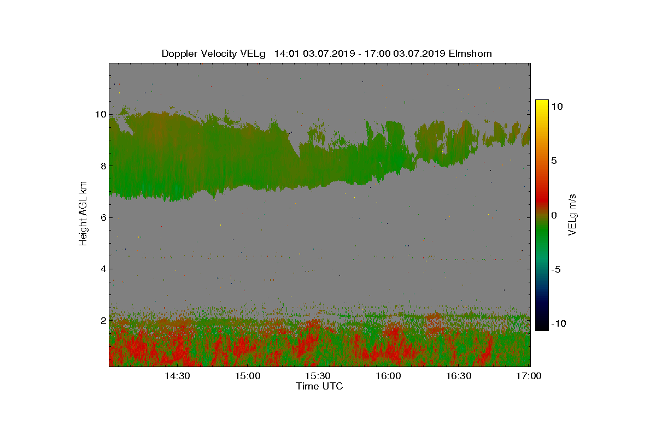
Task: Click the yellow top of the colorbar
Action: coord(542,104)
